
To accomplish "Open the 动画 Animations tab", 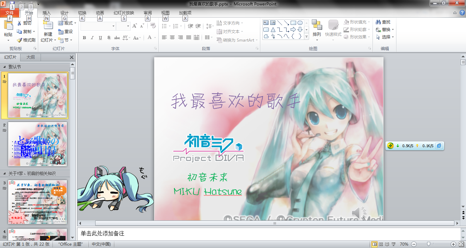I will [x=100, y=13].
